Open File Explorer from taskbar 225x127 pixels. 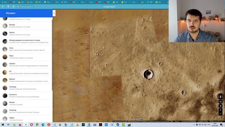coord(14,125)
